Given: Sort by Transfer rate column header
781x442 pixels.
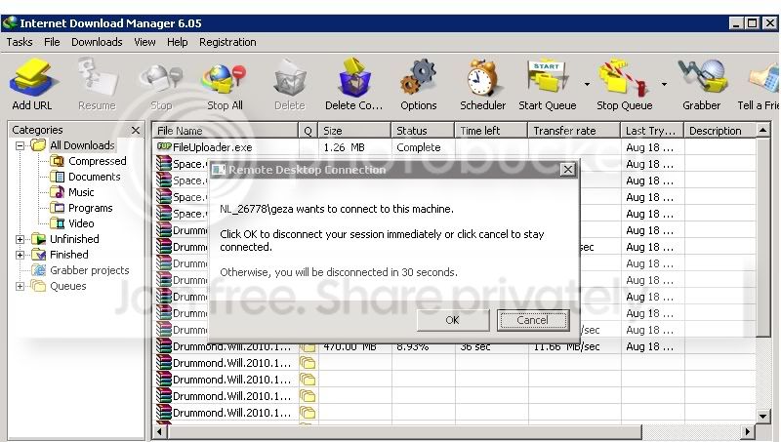Looking at the screenshot, I should tap(574, 131).
